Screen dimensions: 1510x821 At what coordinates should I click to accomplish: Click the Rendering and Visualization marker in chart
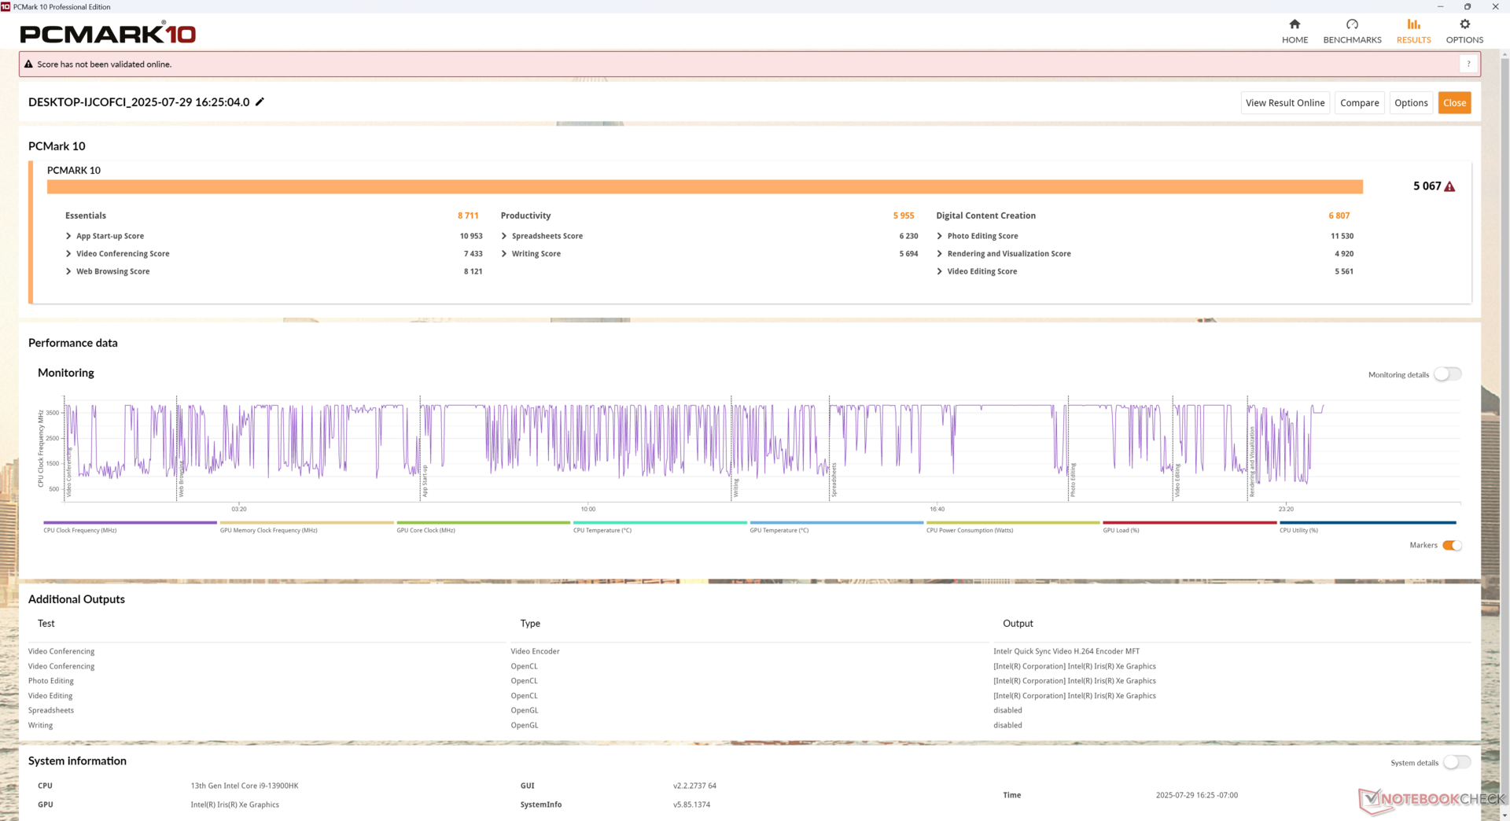coord(1252,462)
